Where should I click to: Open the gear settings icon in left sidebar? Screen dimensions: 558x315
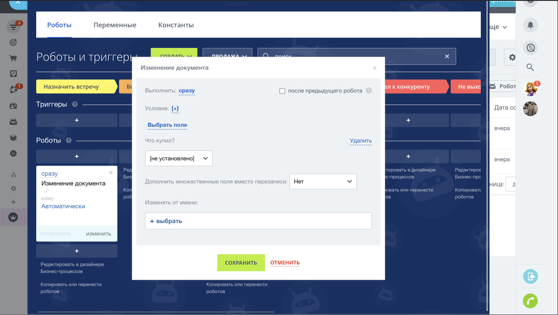[x=14, y=189]
